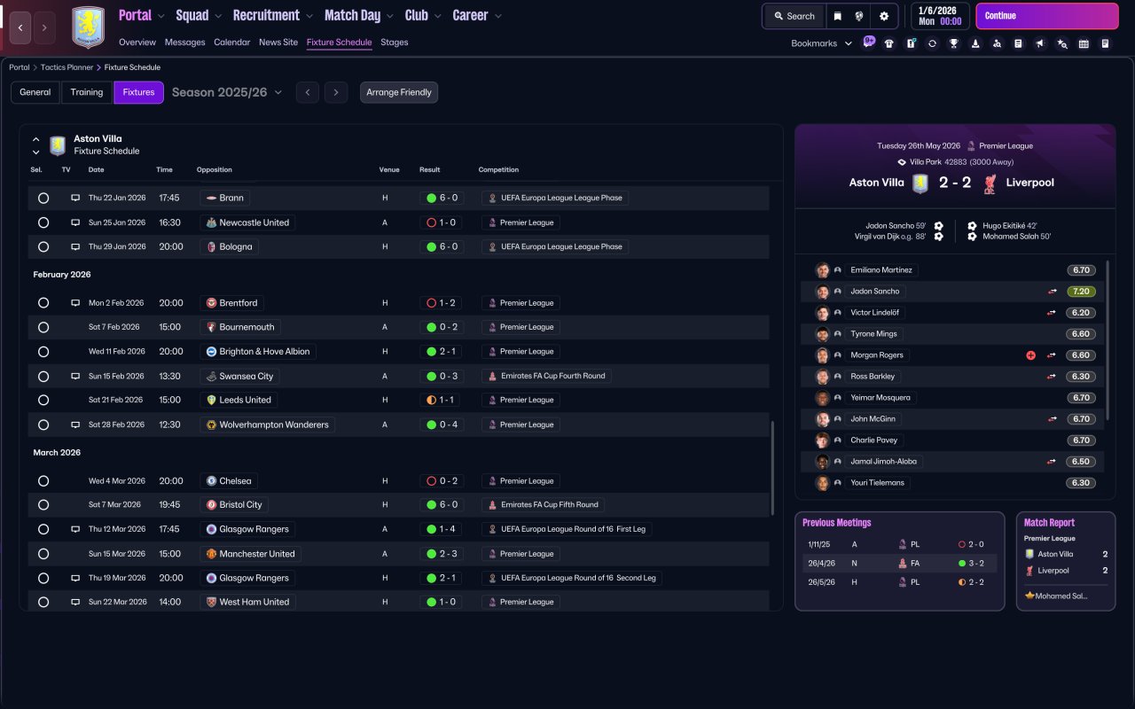The image size is (1135, 709).
Task: Switch to the News Site tab
Action: pos(278,42)
